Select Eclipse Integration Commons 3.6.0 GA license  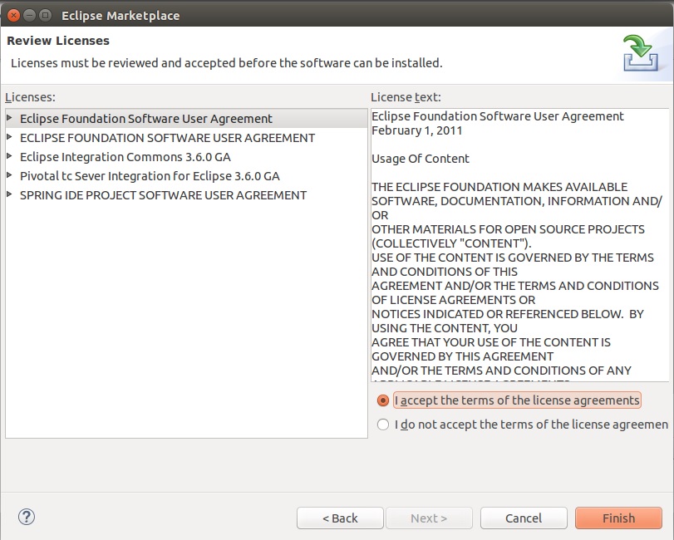[x=125, y=157]
